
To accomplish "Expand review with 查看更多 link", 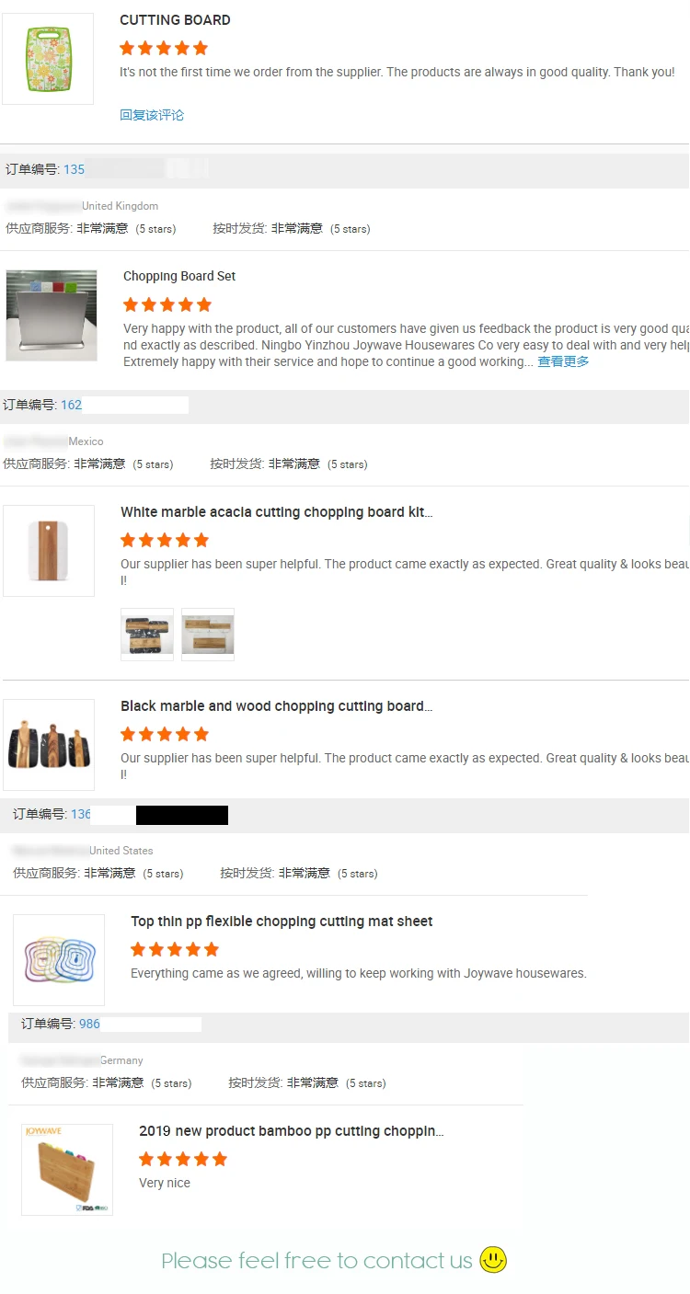I will click(563, 361).
